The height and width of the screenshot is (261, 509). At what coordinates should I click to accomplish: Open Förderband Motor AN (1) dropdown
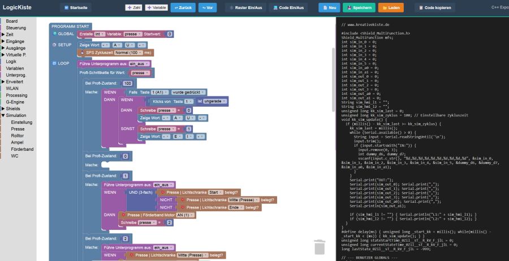tap(185, 215)
